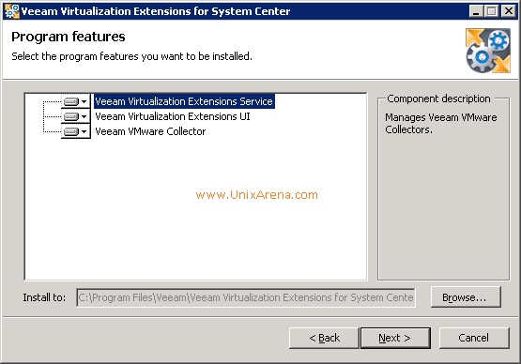Click 'Select the program features you want' text
Screen dimensions: 521x364
click(132, 56)
